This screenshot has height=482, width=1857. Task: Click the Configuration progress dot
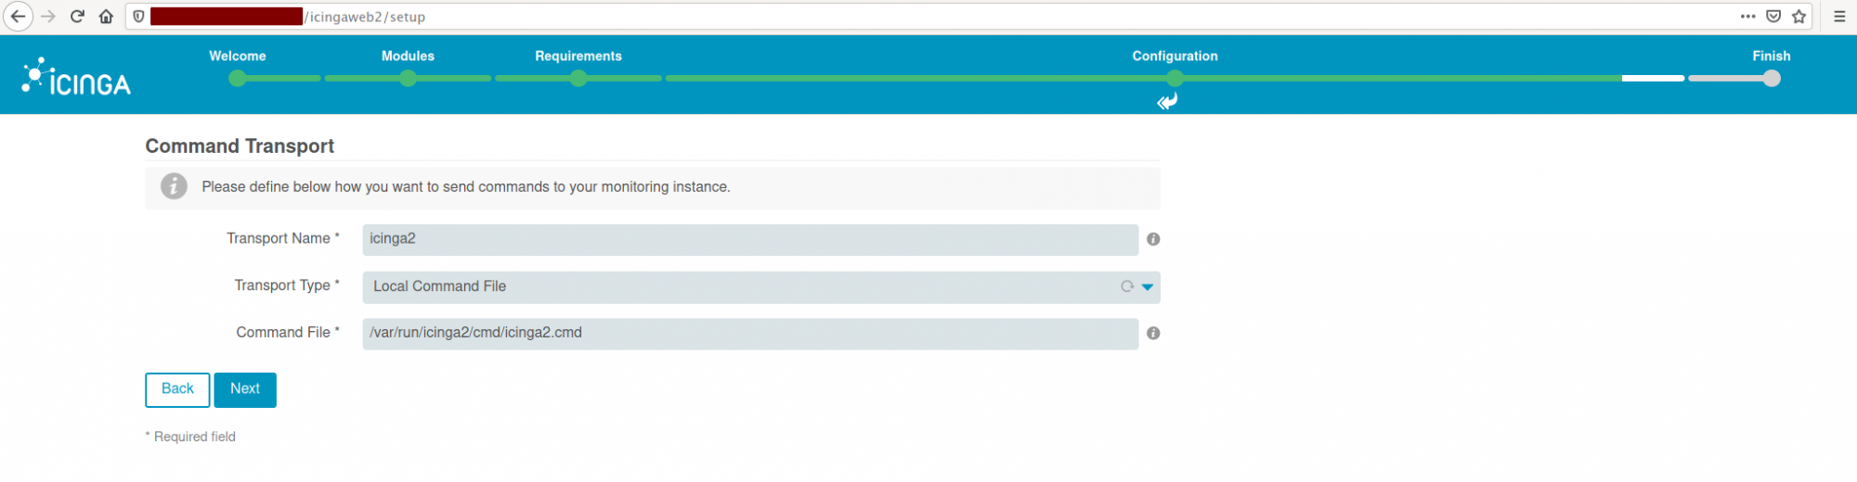coord(1175,79)
